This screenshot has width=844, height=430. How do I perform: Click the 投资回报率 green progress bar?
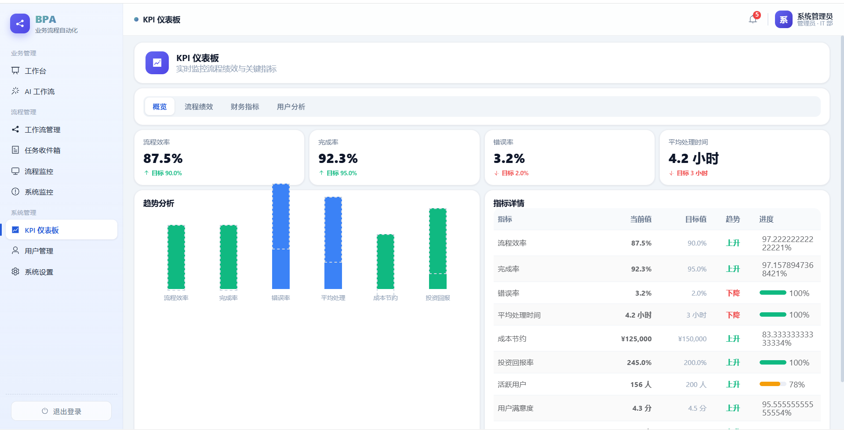tap(773, 362)
